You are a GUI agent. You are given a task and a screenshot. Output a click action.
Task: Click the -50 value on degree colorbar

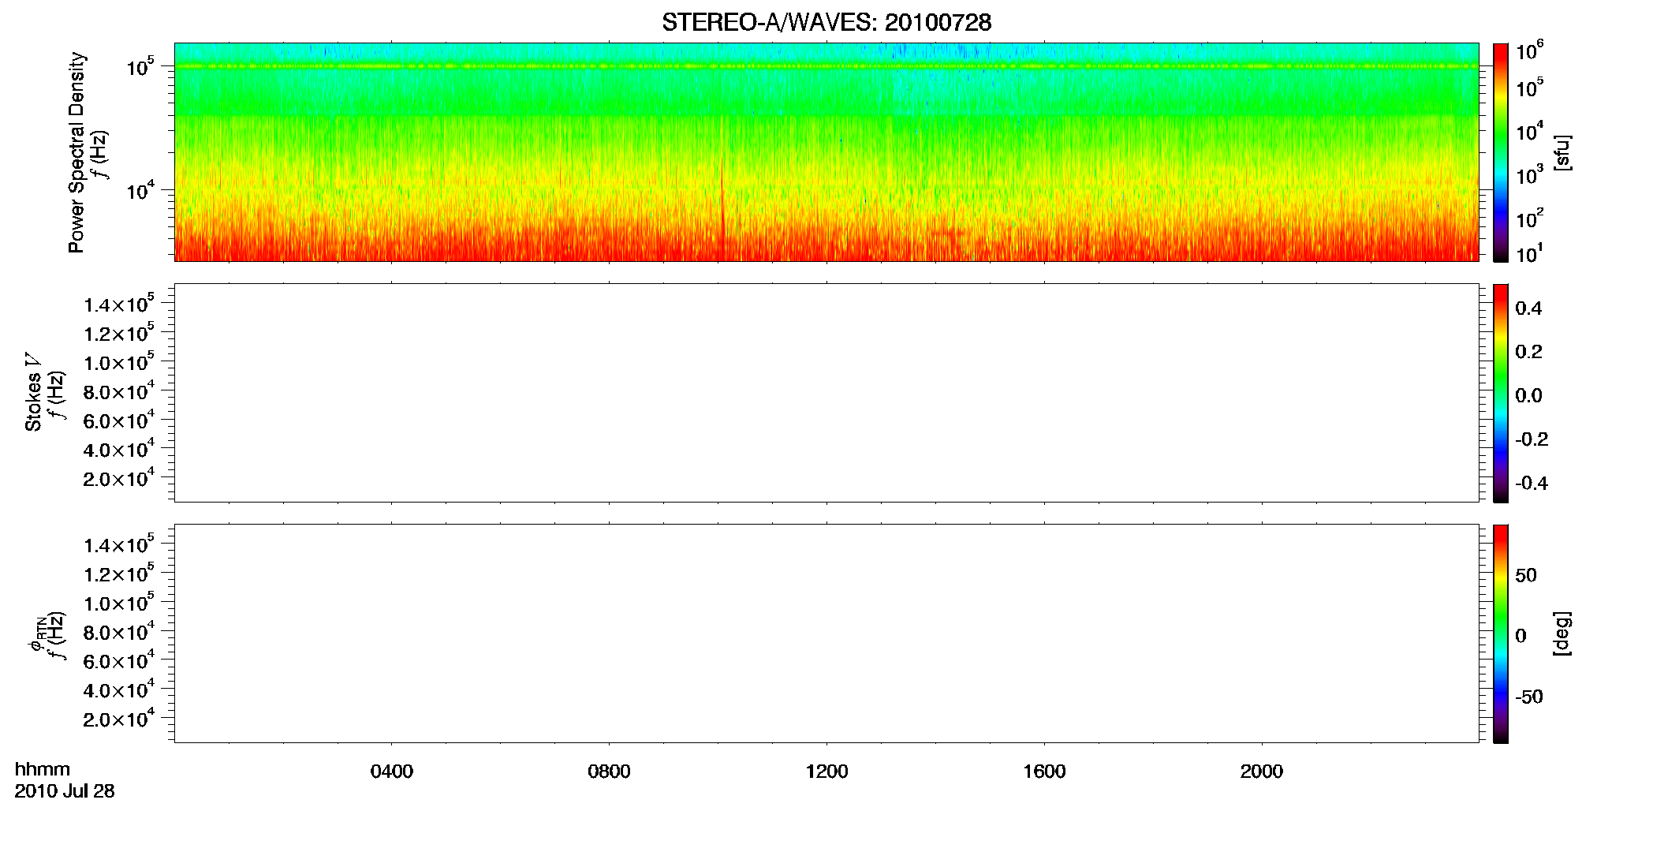click(x=1529, y=697)
